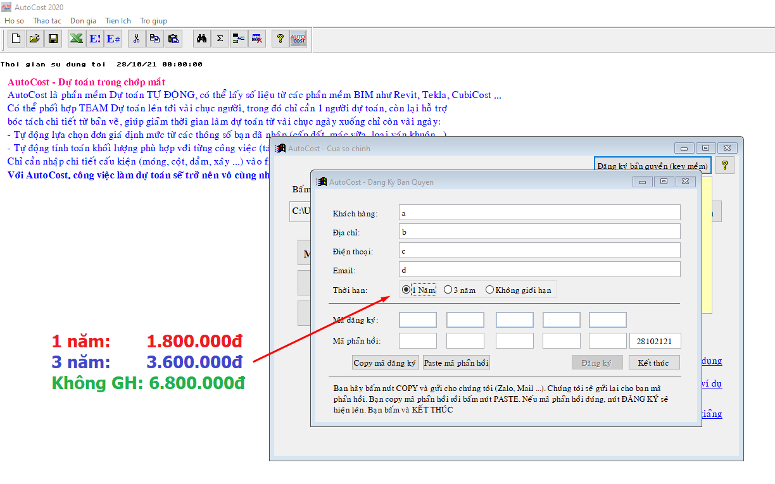
Task: Select the '3 năm' license duration
Action: pos(448,290)
